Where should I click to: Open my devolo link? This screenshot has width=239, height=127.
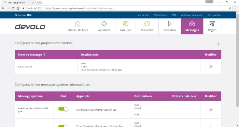point(144,15)
